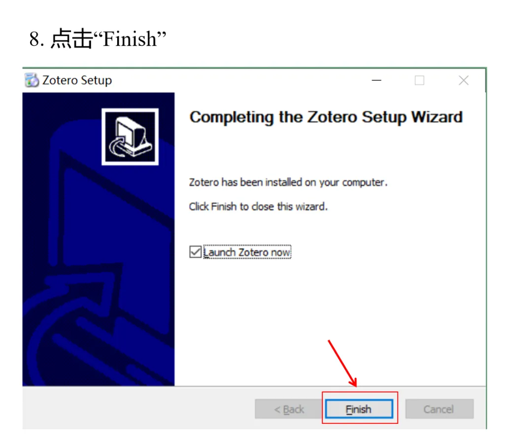Uncheck the Launch Zotero now checkbox
Screen dimensions: 532x440
[195, 252]
